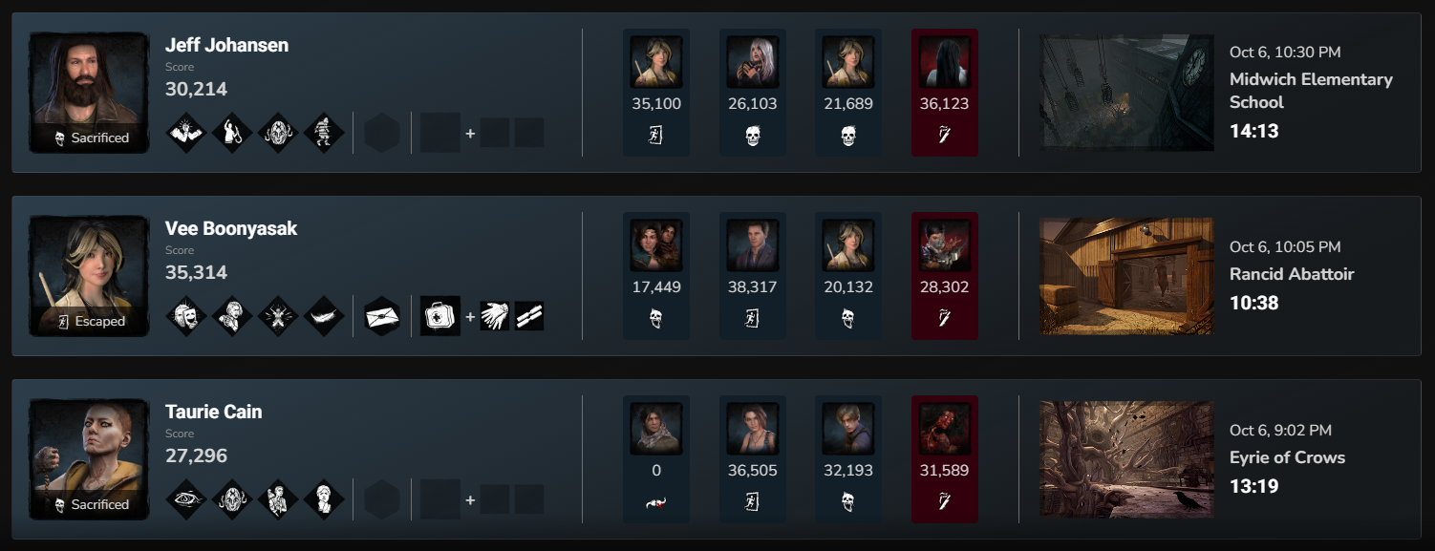Click the theater mask perk in Vee Boonyasak's row

(186, 316)
